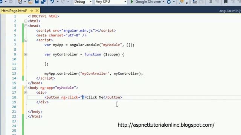Click line number 18 in the margin
241x135 pixels.
(14, 97)
